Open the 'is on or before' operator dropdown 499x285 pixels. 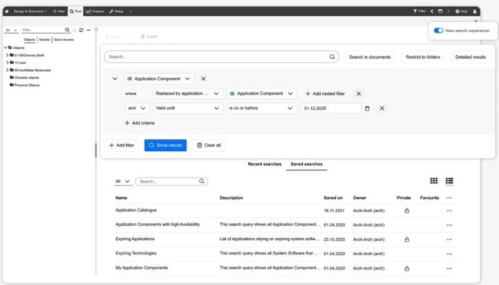(261, 108)
